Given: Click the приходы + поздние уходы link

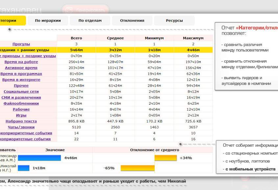Looking at the screenshot, I should pos(28,56).
